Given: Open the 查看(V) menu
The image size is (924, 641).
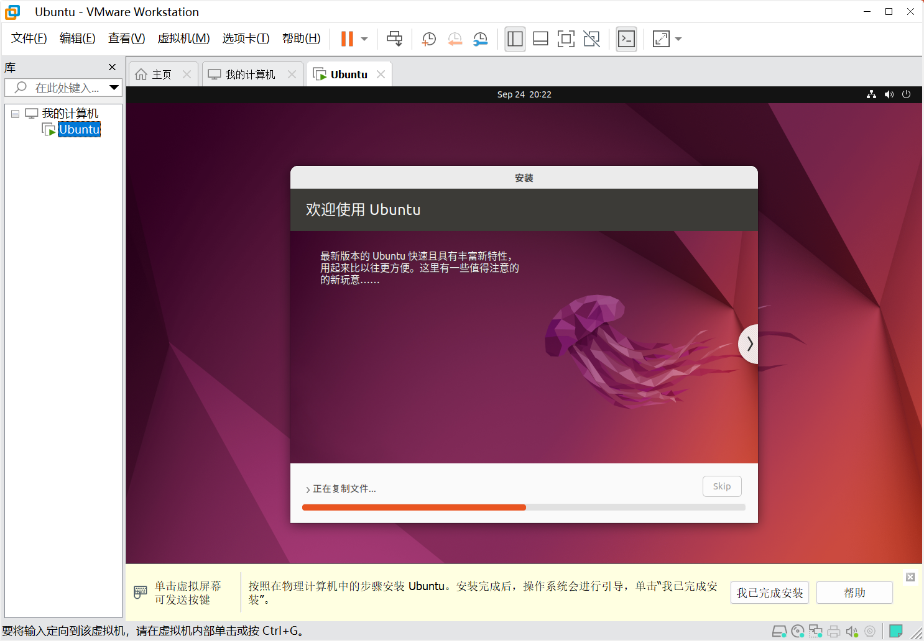Looking at the screenshot, I should (127, 39).
